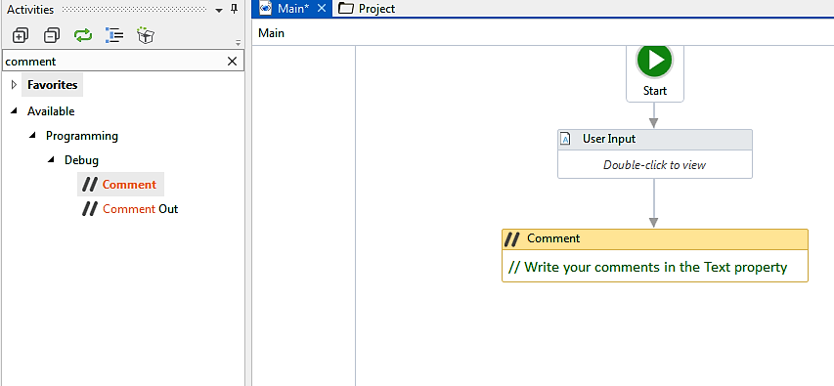The height and width of the screenshot is (386, 834).
Task: Clear the comment search with X button
Action: pos(232,62)
